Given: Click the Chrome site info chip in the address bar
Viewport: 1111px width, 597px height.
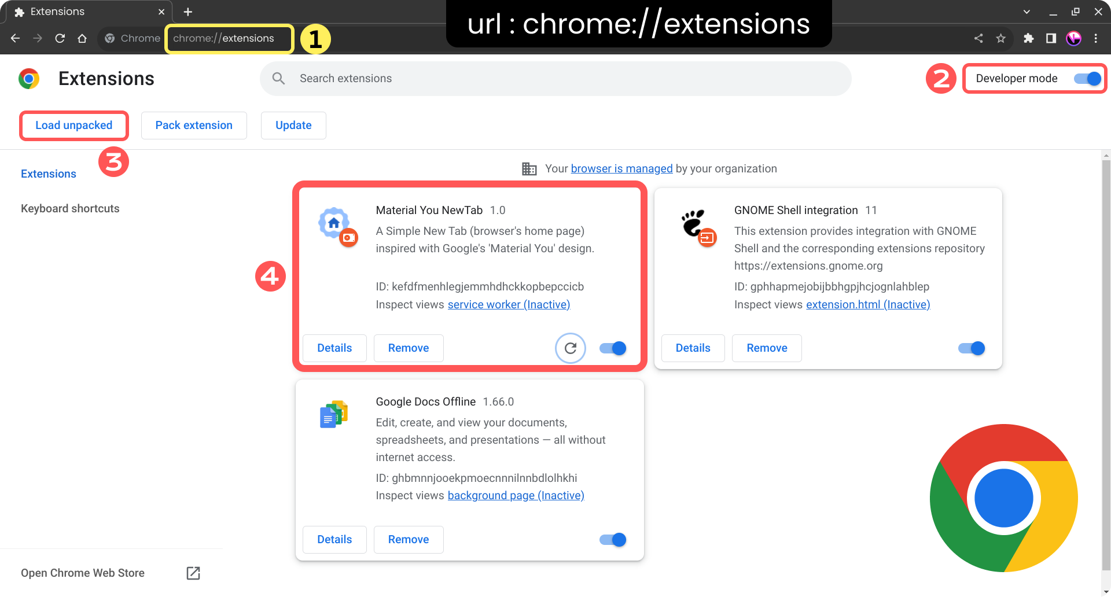Looking at the screenshot, I should pos(133,38).
